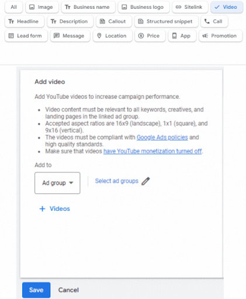The height and width of the screenshot is (299, 246).
Task: Click Select ad groups link
Action: pos(117,181)
